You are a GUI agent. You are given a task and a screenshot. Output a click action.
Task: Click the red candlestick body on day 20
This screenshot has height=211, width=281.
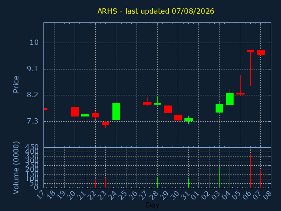tap(75, 112)
